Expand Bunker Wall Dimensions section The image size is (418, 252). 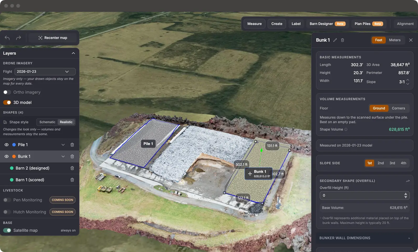click(x=364, y=238)
